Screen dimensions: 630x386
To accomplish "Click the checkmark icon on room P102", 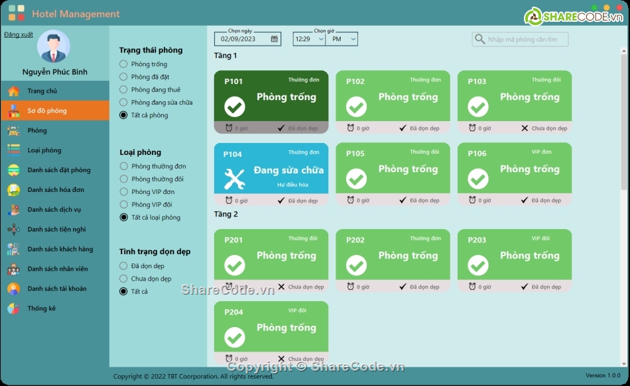I will tap(357, 107).
